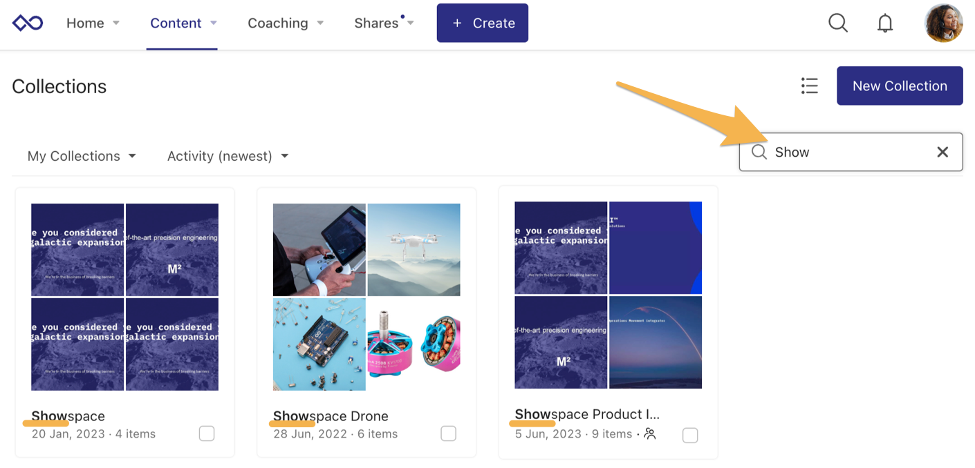This screenshot has height=468, width=975.
Task: Click the Create button
Action: pyautogui.click(x=483, y=23)
